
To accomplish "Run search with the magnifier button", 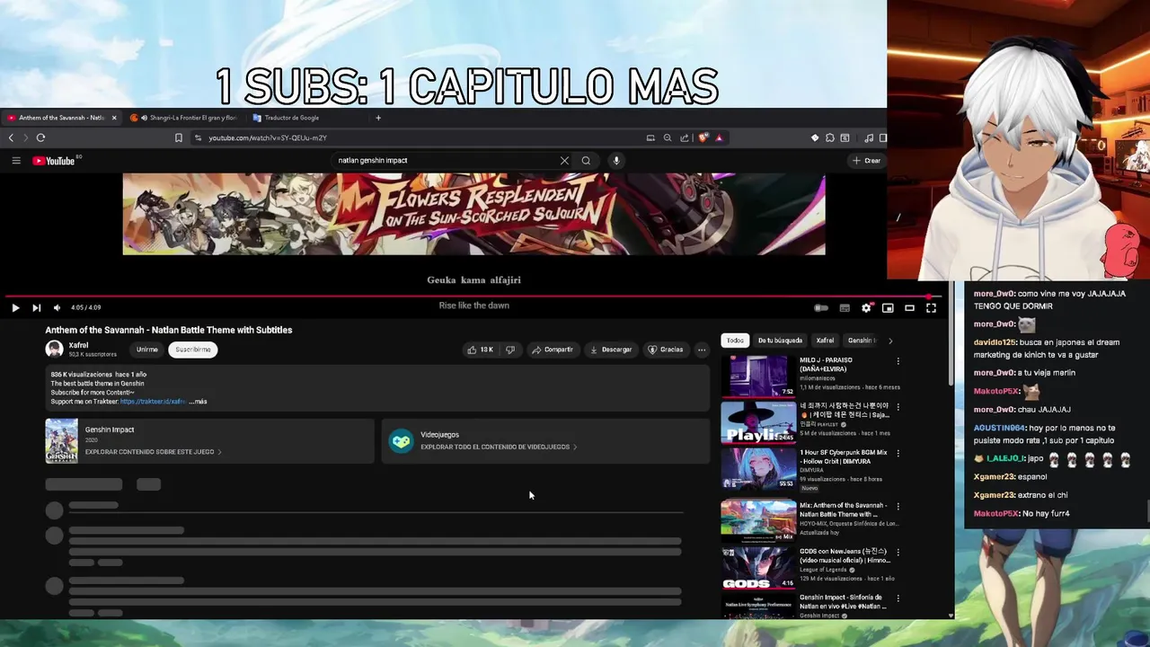I will [x=586, y=160].
